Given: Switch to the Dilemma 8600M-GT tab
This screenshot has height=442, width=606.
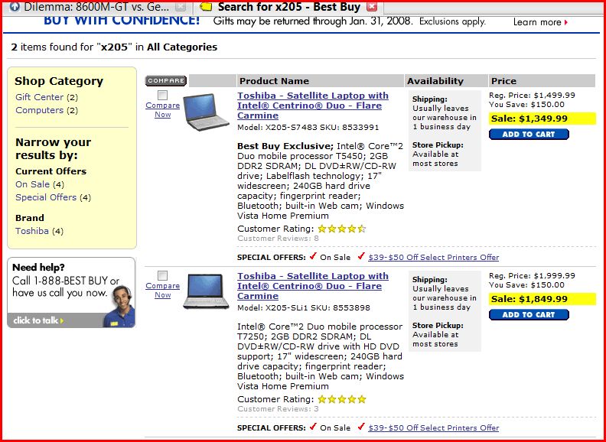Looking at the screenshot, I should [96, 8].
